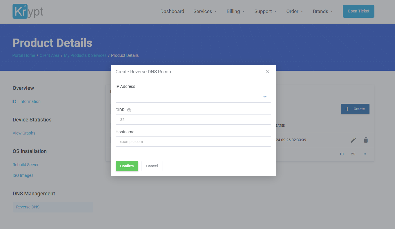Click into the Hostname text field
The width and height of the screenshot is (395, 229).
[x=193, y=141]
